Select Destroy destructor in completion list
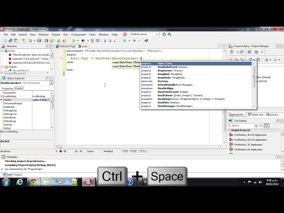284x213 pixels. click(x=196, y=81)
